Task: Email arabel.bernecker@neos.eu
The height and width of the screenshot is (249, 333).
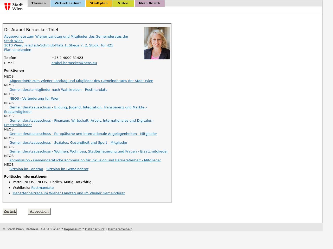Action: click(74, 63)
